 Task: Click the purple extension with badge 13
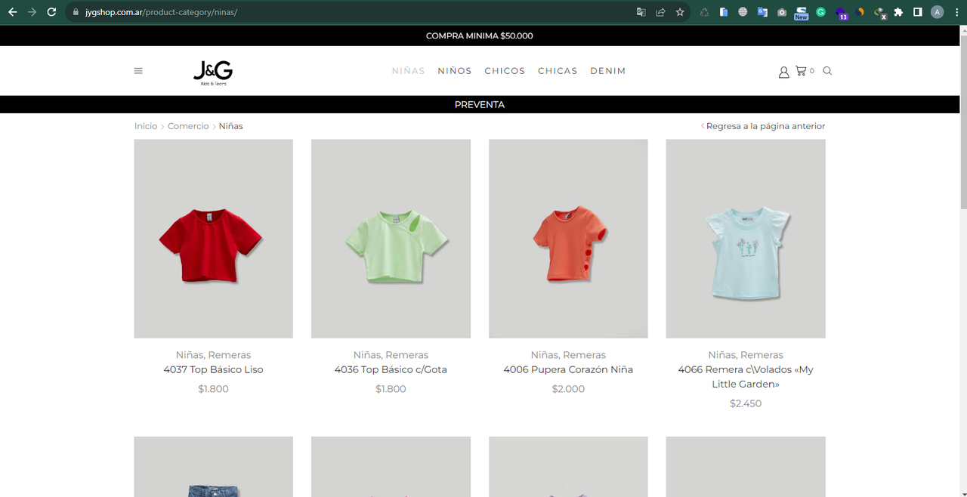pyautogui.click(x=841, y=13)
